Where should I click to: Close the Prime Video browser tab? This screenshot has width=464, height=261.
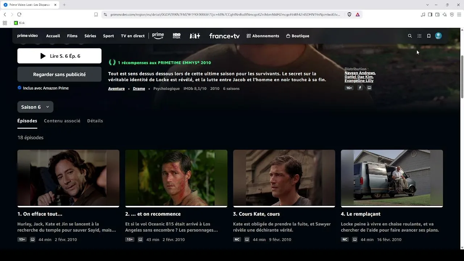click(x=55, y=5)
